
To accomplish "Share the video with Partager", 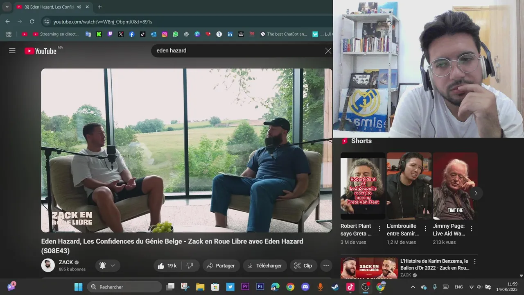I will click(221, 265).
